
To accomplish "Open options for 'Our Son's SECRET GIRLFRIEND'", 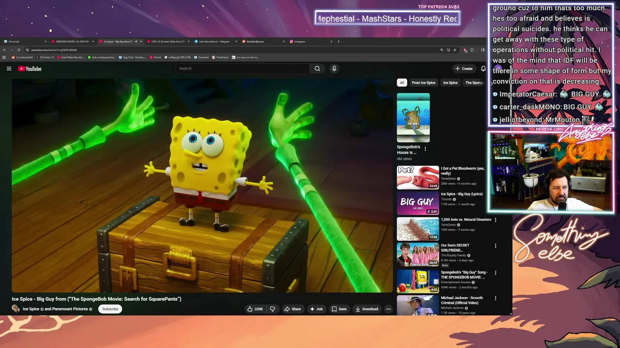I will [496, 246].
